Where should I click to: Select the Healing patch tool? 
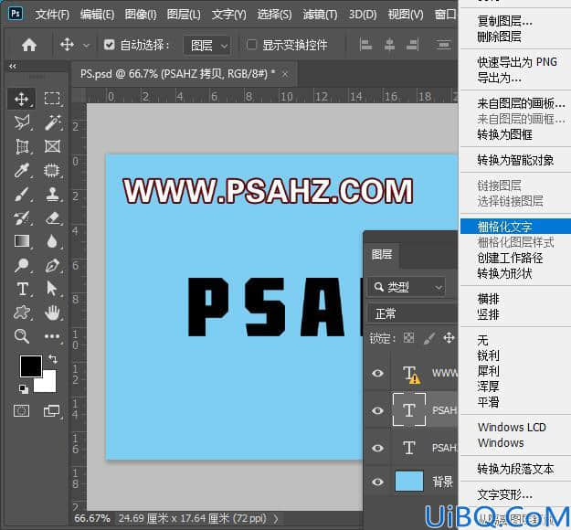click(52, 170)
